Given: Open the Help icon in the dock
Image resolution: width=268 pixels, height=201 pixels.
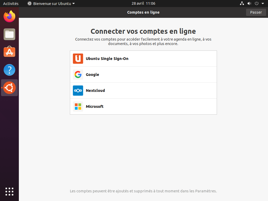Looking at the screenshot, I should click(9, 70).
